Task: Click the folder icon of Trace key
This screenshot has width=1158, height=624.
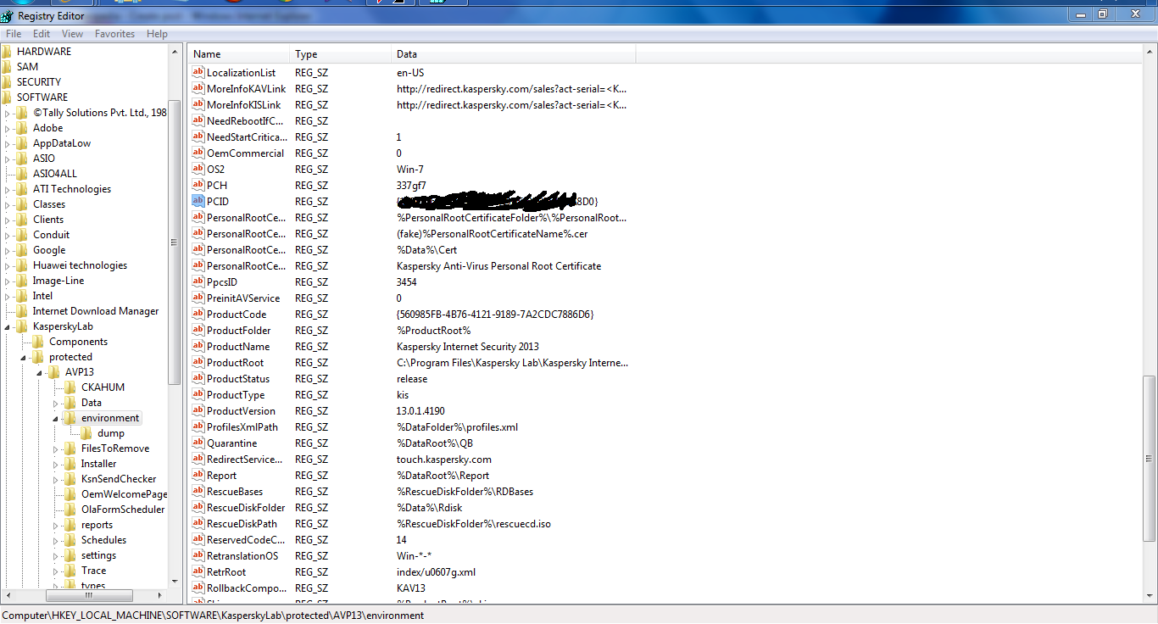Action: coord(70,570)
